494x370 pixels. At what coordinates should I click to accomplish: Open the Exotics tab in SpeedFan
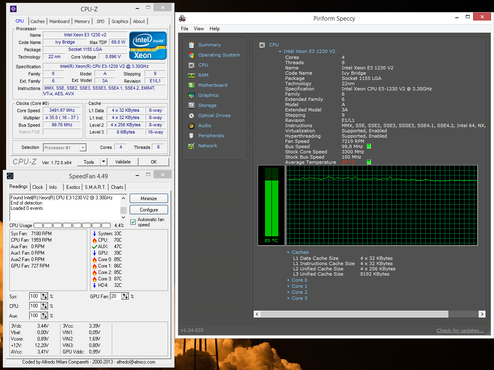(x=73, y=187)
